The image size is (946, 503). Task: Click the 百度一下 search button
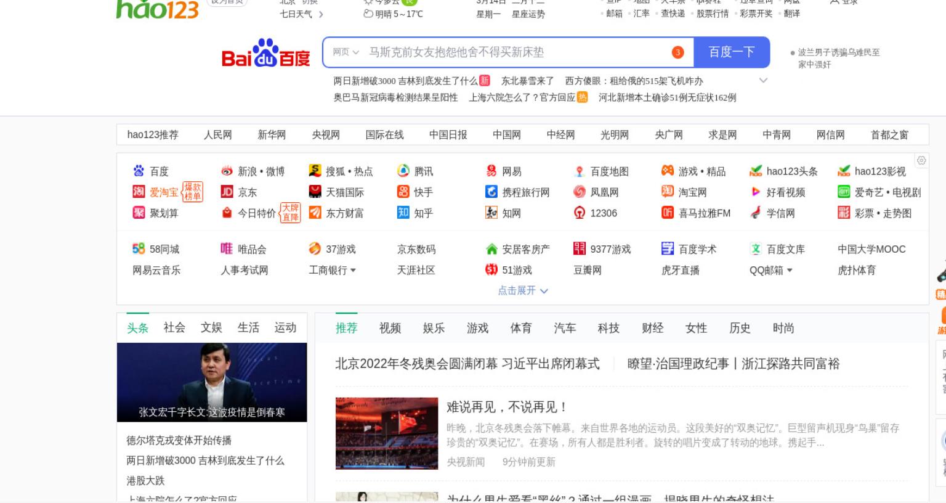point(732,52)
